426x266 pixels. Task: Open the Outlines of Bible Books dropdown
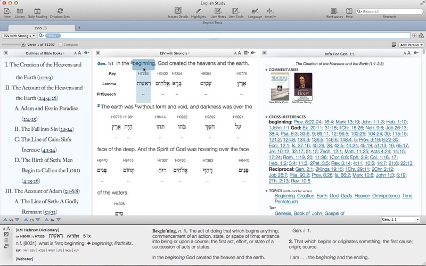[x=46, y=53]
